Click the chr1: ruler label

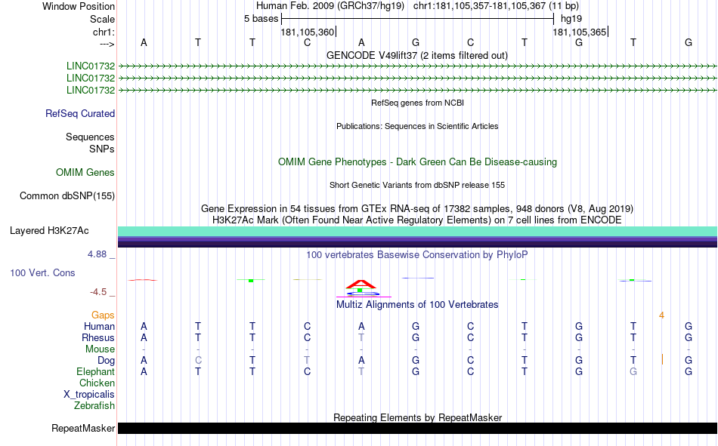[x=104, y=32]
